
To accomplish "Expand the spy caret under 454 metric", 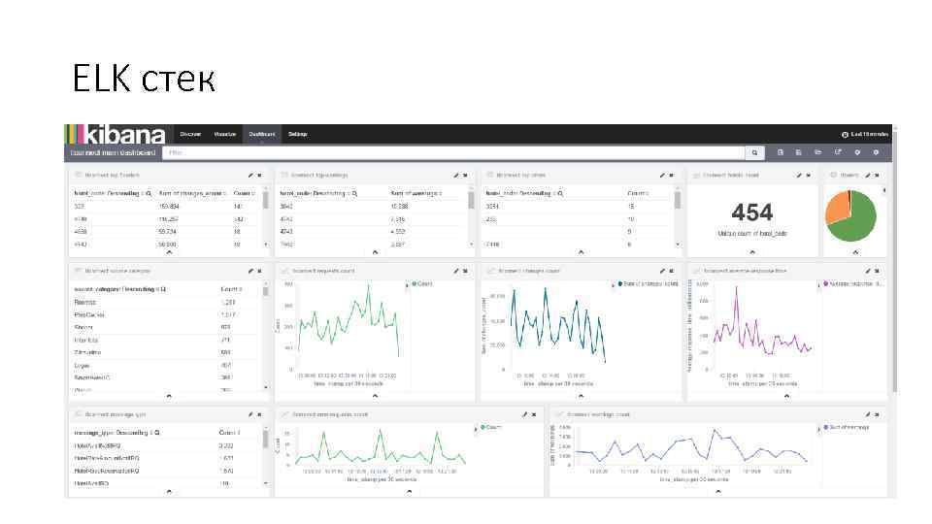I will pos(752,252).
